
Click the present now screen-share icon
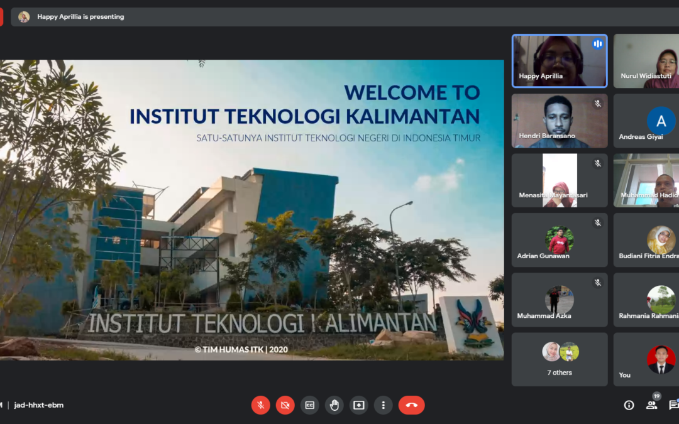tap(358, 405)
